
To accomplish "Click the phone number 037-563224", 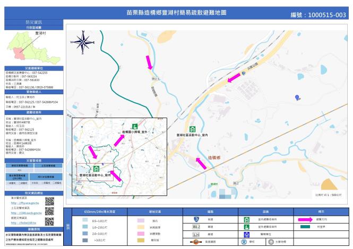I will click(29, 76).
